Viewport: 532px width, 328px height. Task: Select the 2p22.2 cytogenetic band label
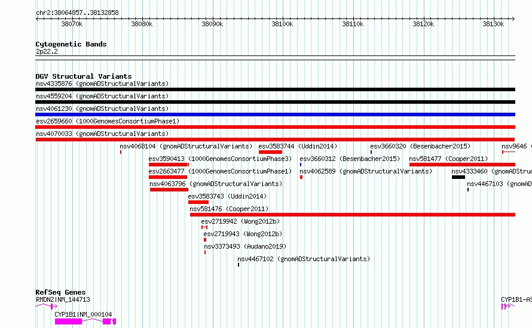[47, 51]
